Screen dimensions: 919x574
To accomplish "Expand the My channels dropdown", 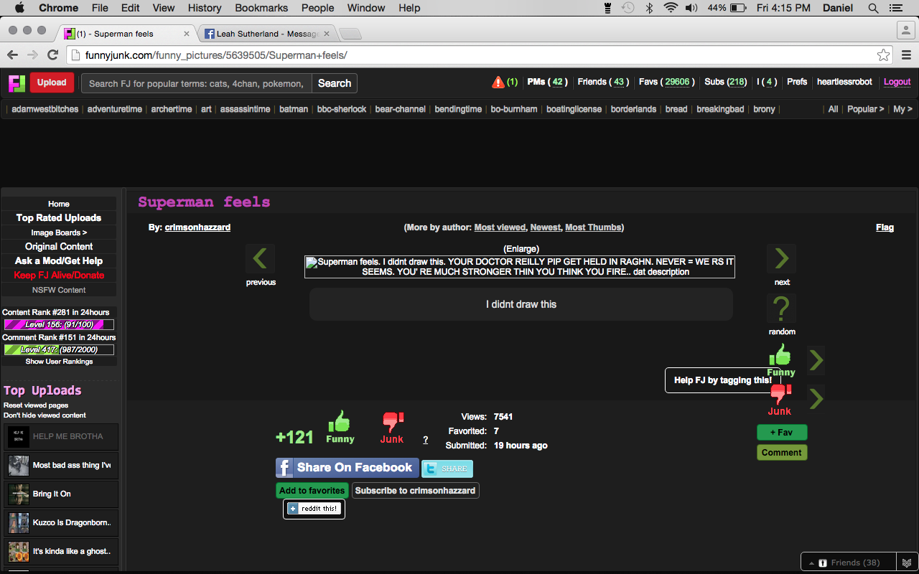I will 902,109.
